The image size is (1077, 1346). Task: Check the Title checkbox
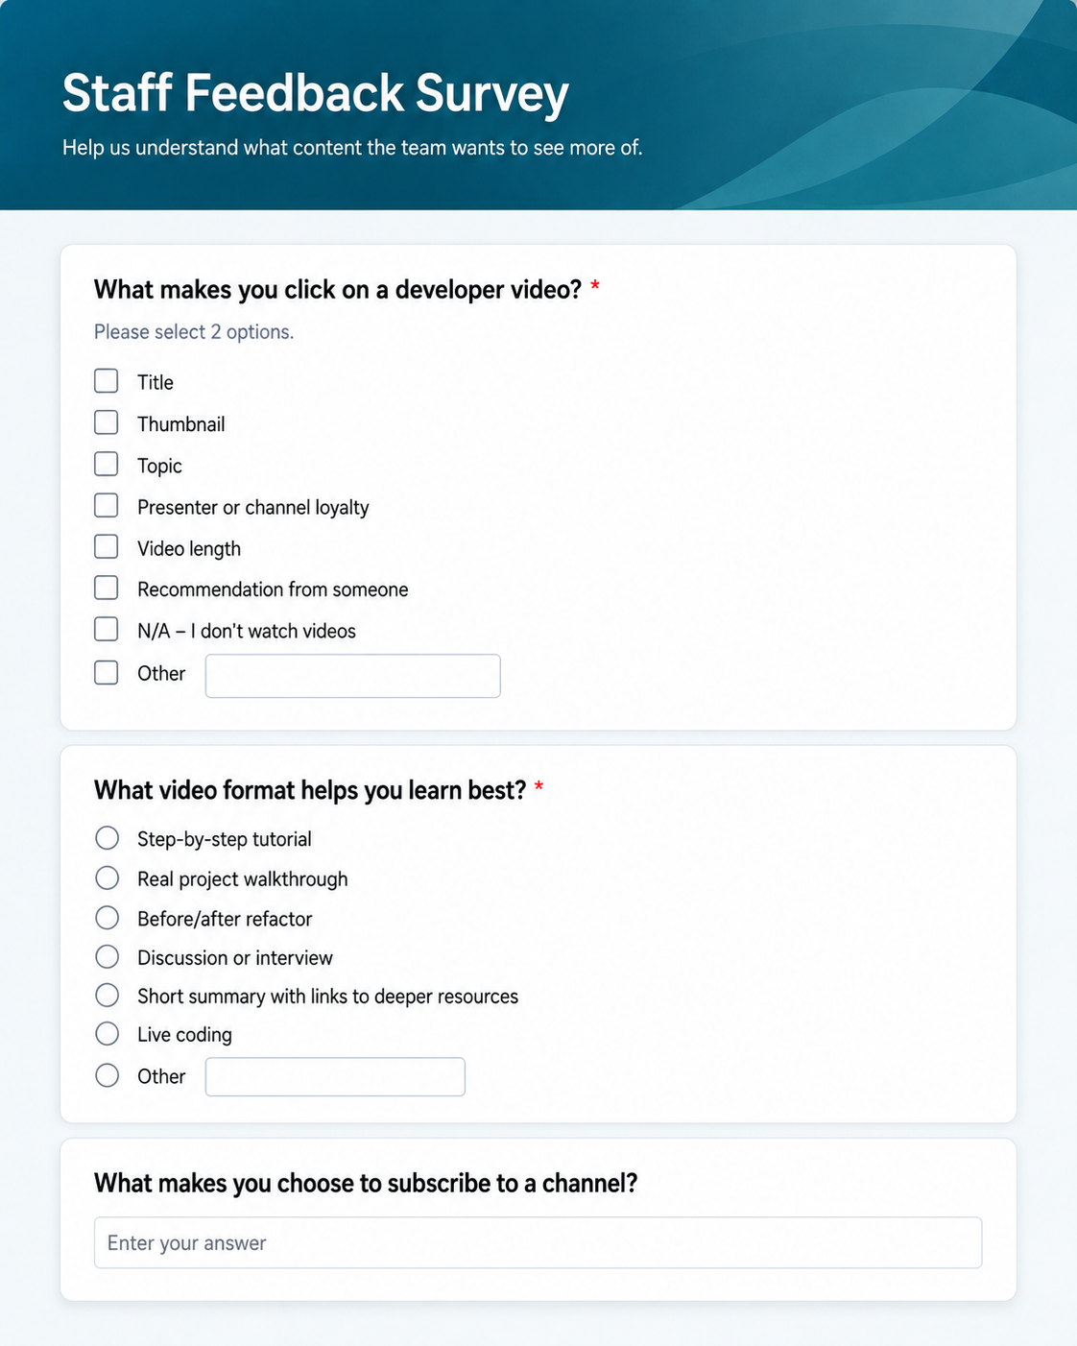tap(107, 381)
